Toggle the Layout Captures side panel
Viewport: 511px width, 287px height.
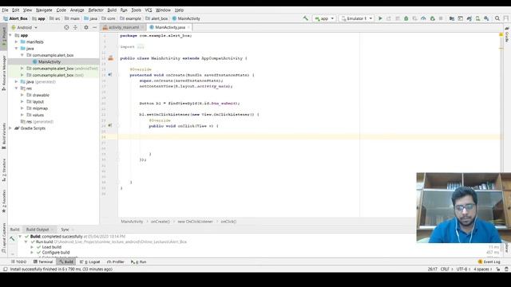coord(3,238)
